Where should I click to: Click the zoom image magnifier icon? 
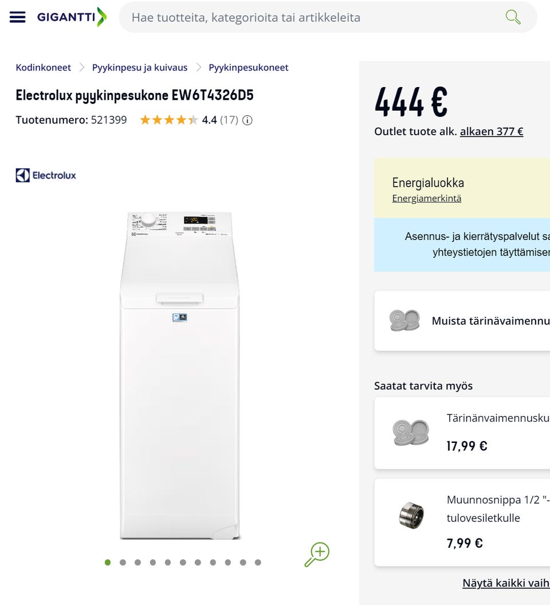pos(317,554)
